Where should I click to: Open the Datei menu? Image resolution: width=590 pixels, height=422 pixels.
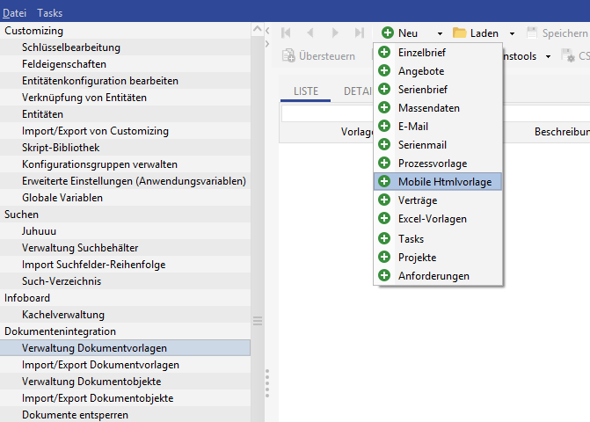tap(14, 13)
